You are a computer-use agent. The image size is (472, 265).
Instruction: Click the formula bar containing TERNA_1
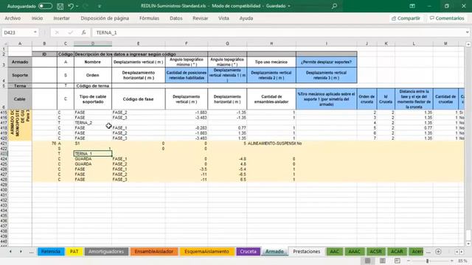(279, 32)
